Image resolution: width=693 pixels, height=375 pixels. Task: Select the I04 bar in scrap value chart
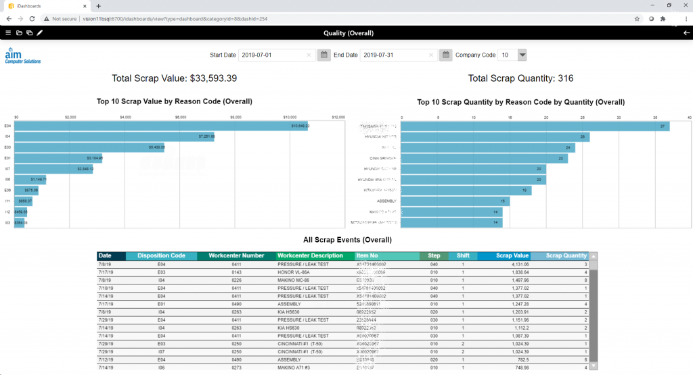click(114, 136)
